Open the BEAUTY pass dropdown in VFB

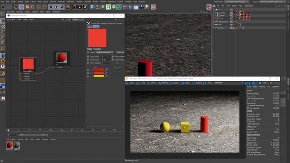229,83
